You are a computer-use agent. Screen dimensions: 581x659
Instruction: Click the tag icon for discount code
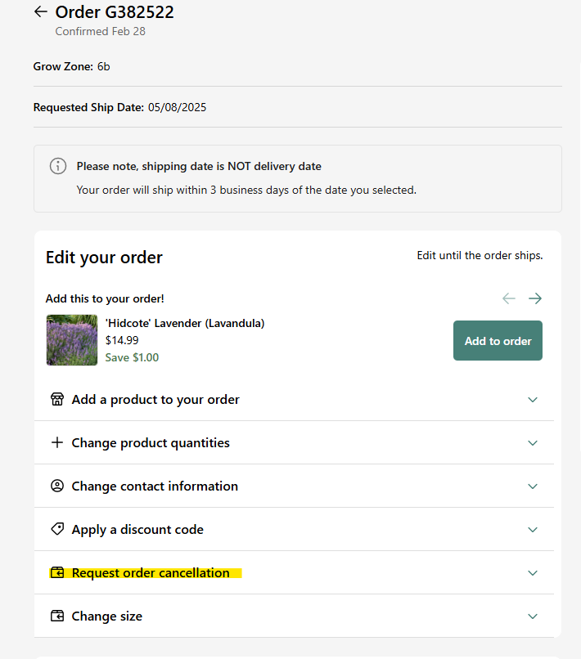pyautogui.click(x=57, y=529)
